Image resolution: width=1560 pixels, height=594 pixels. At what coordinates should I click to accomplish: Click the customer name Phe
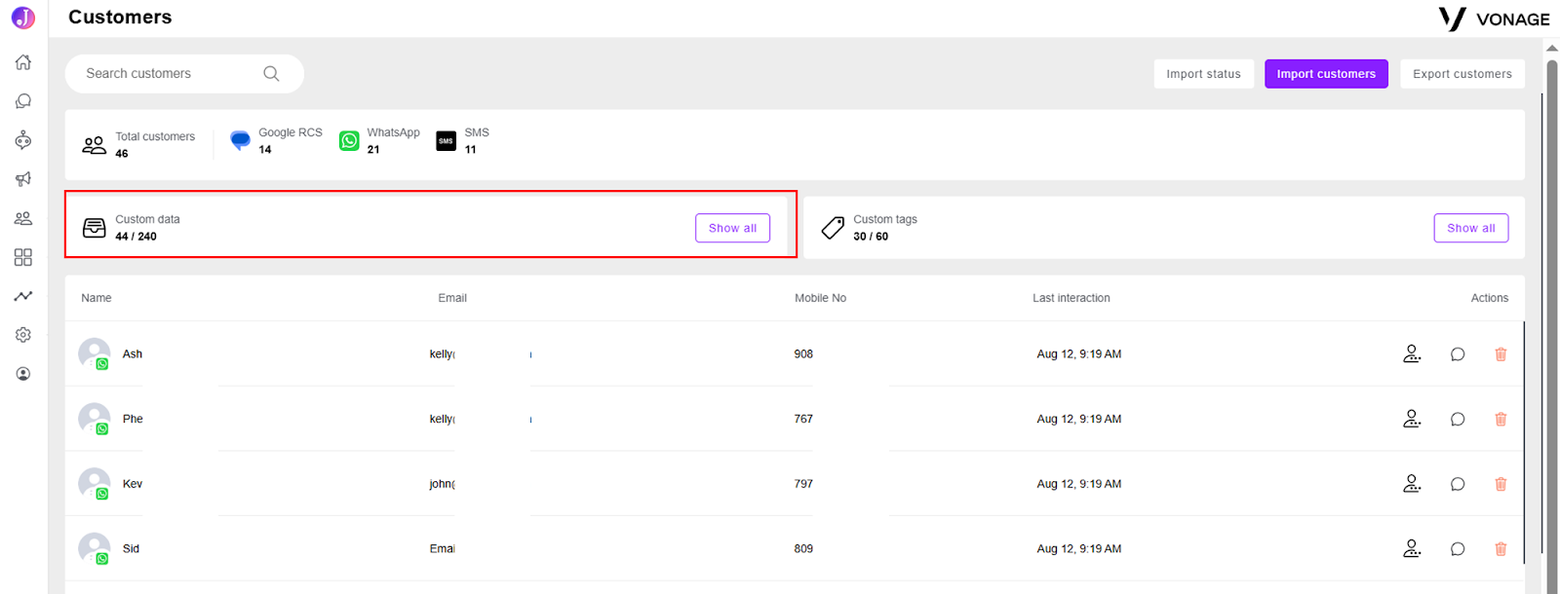133,419
